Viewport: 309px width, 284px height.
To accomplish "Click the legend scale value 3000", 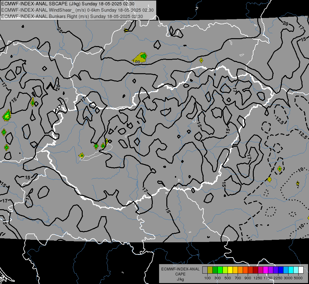I will click(x=288, y=278).
